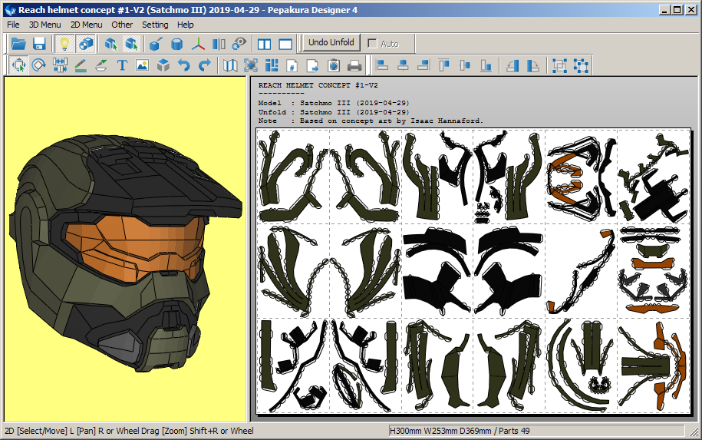The width and height of the screenshot is (702, 440).
Task: Click the blue hexagonal solid model icon
Action: 177,44
